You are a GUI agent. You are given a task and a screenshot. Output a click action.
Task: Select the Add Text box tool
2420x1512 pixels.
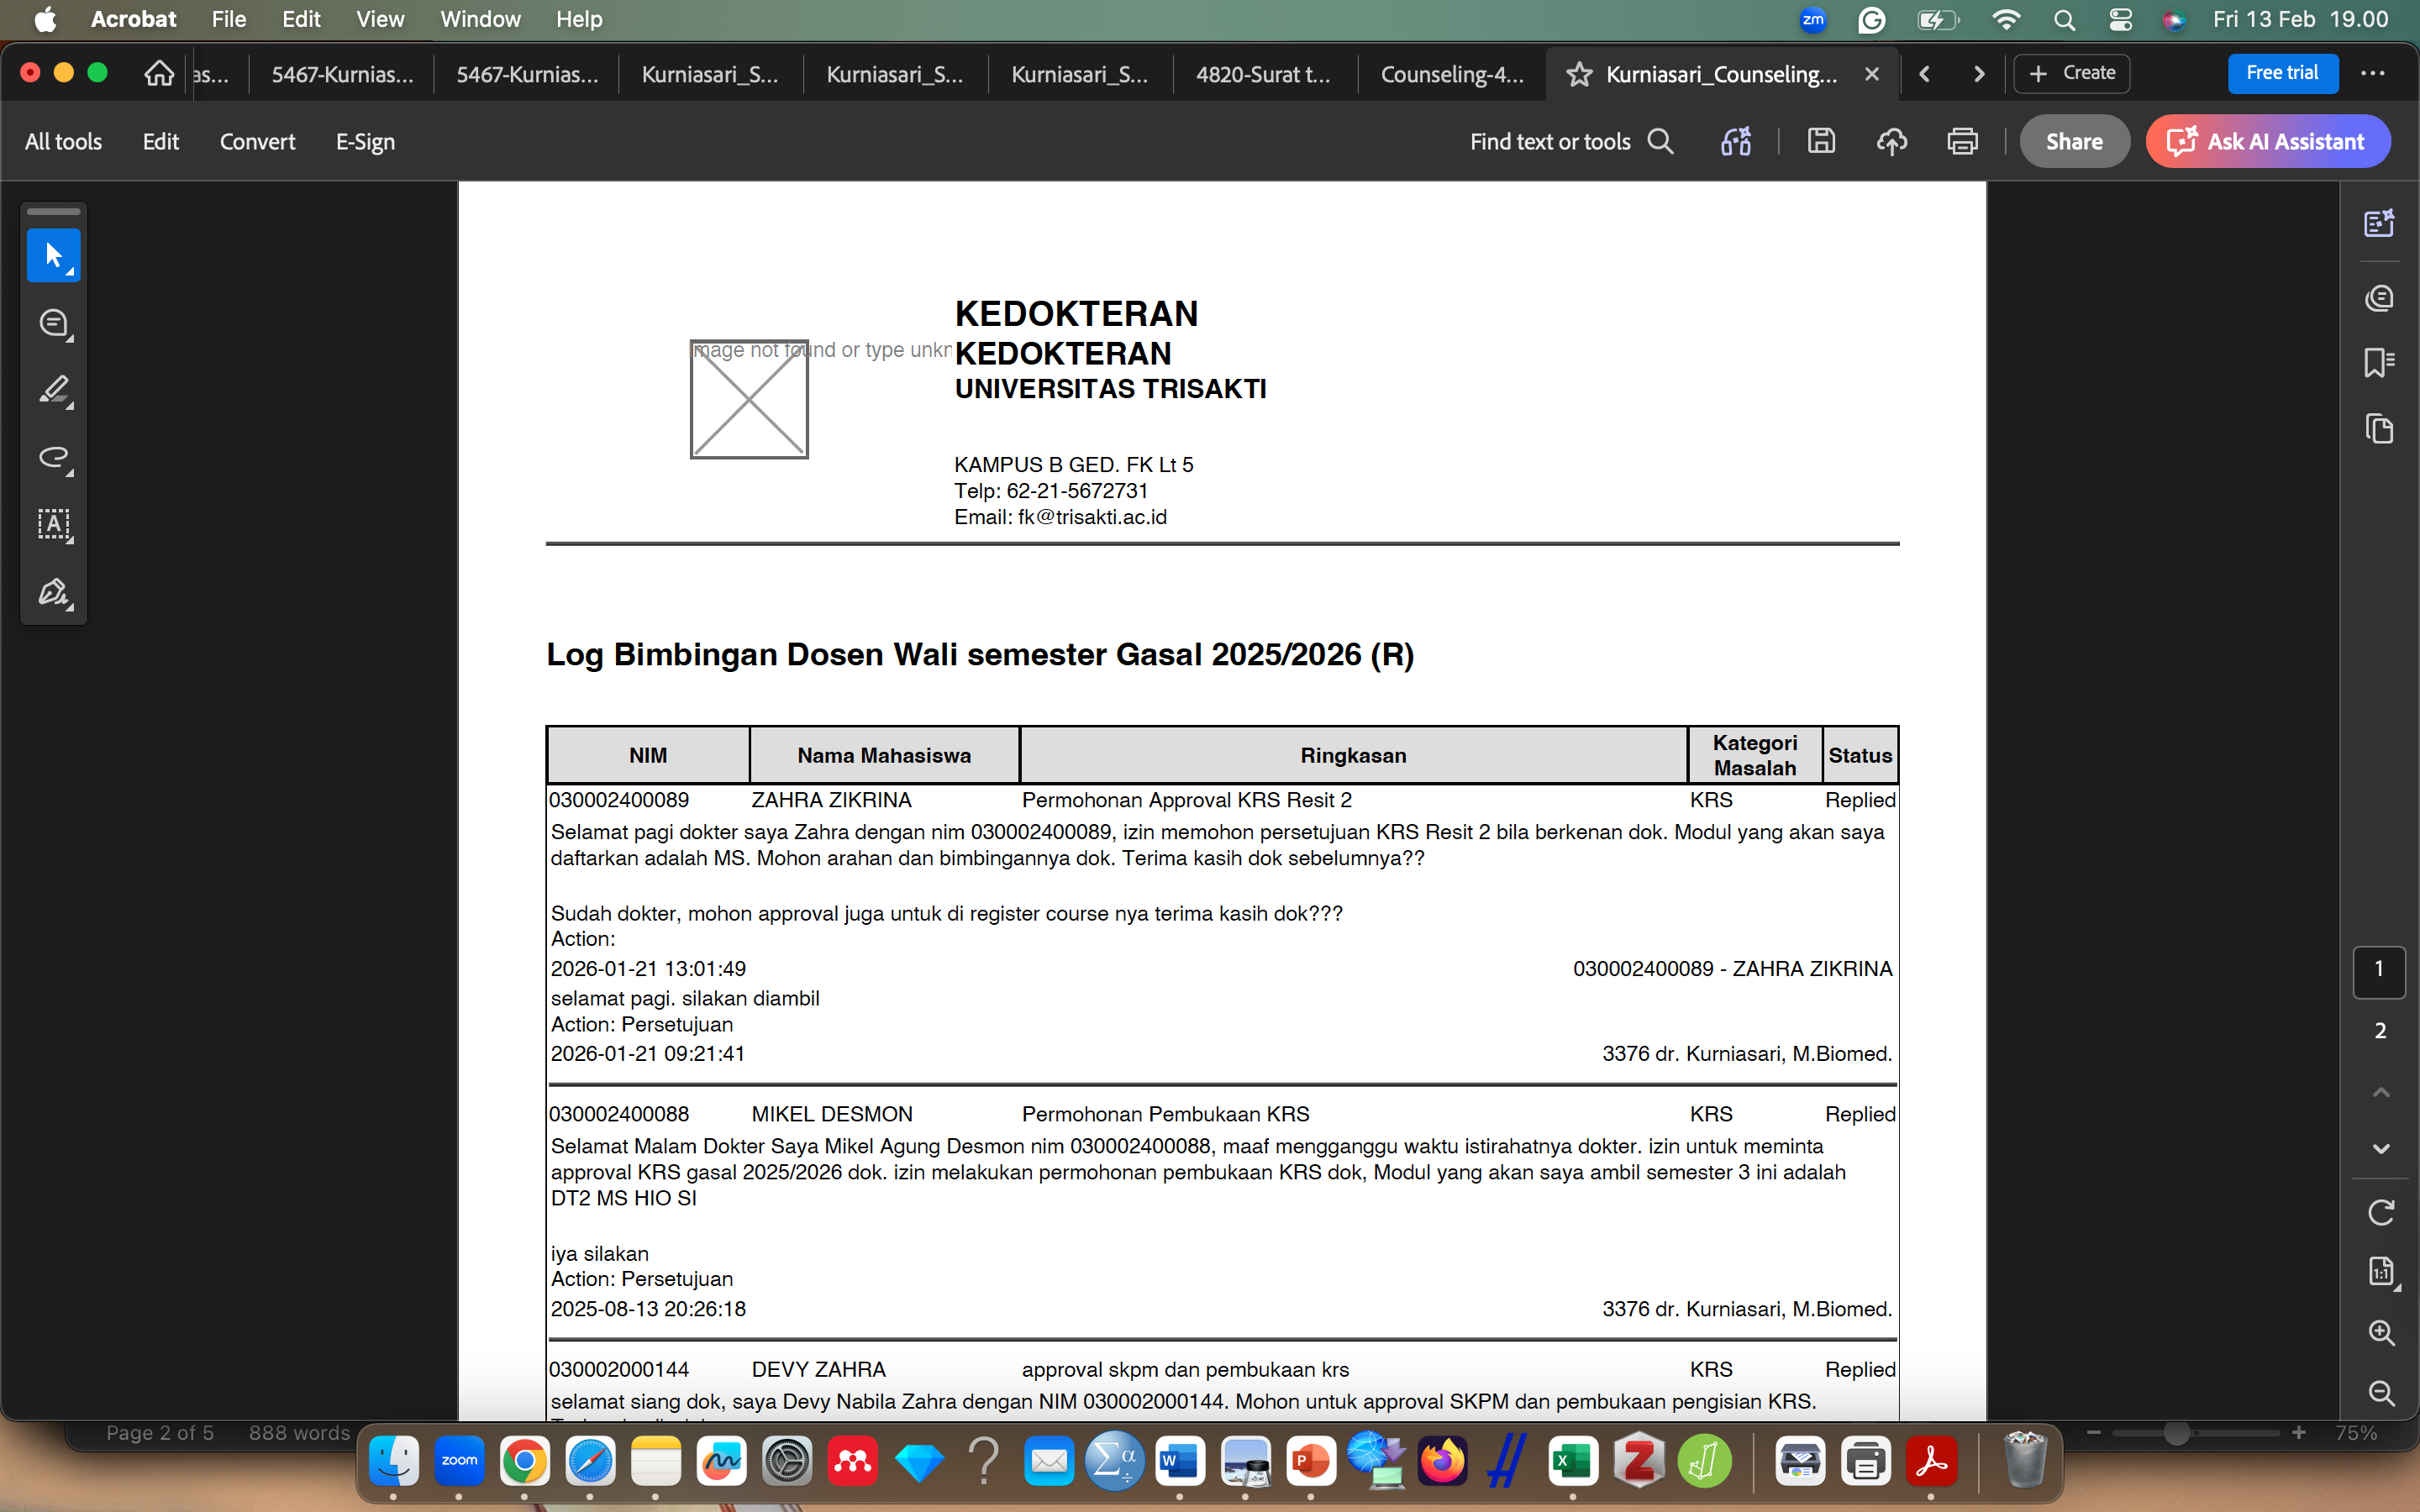[53, 524]
